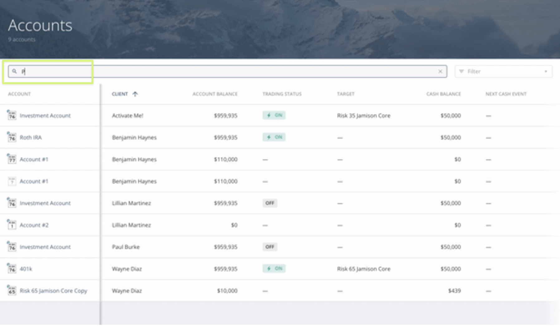The height and width of the screenshot is (326, 560).
Task: Open the Risk 65 Jamison Core Copy account
Action: click(53, 290)
